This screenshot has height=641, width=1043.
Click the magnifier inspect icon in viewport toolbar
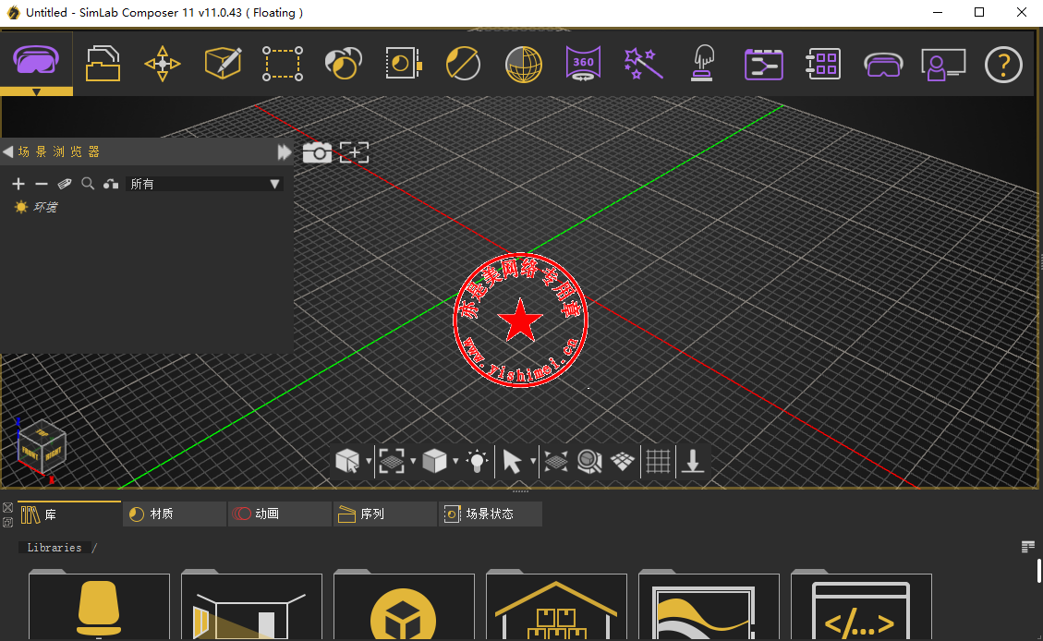(x=589, y=461)
